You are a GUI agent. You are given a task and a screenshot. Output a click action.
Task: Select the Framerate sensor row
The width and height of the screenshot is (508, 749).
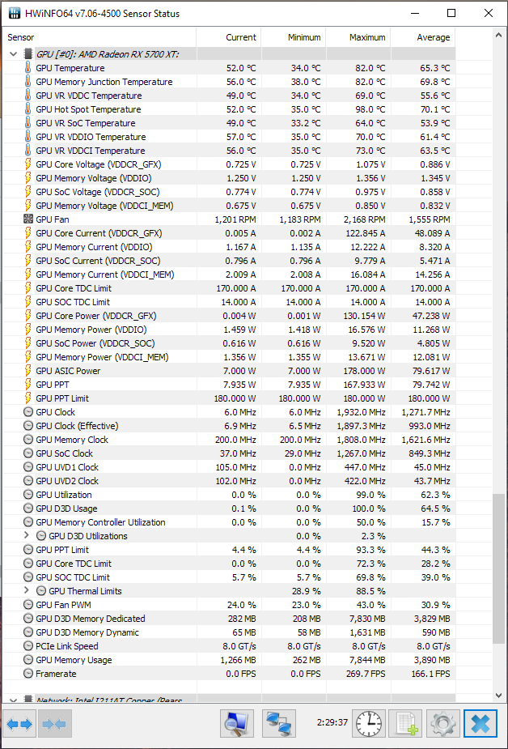[56, 674]
